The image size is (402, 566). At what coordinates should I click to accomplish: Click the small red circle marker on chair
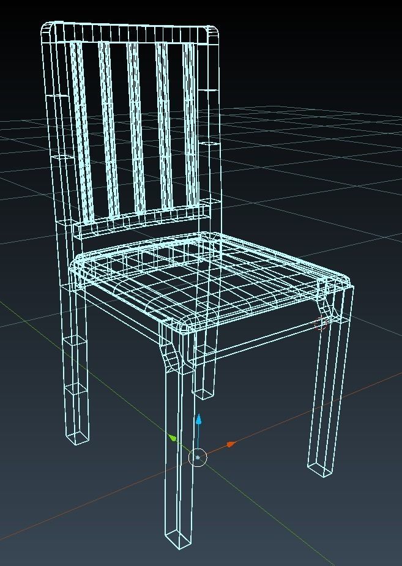321,323
